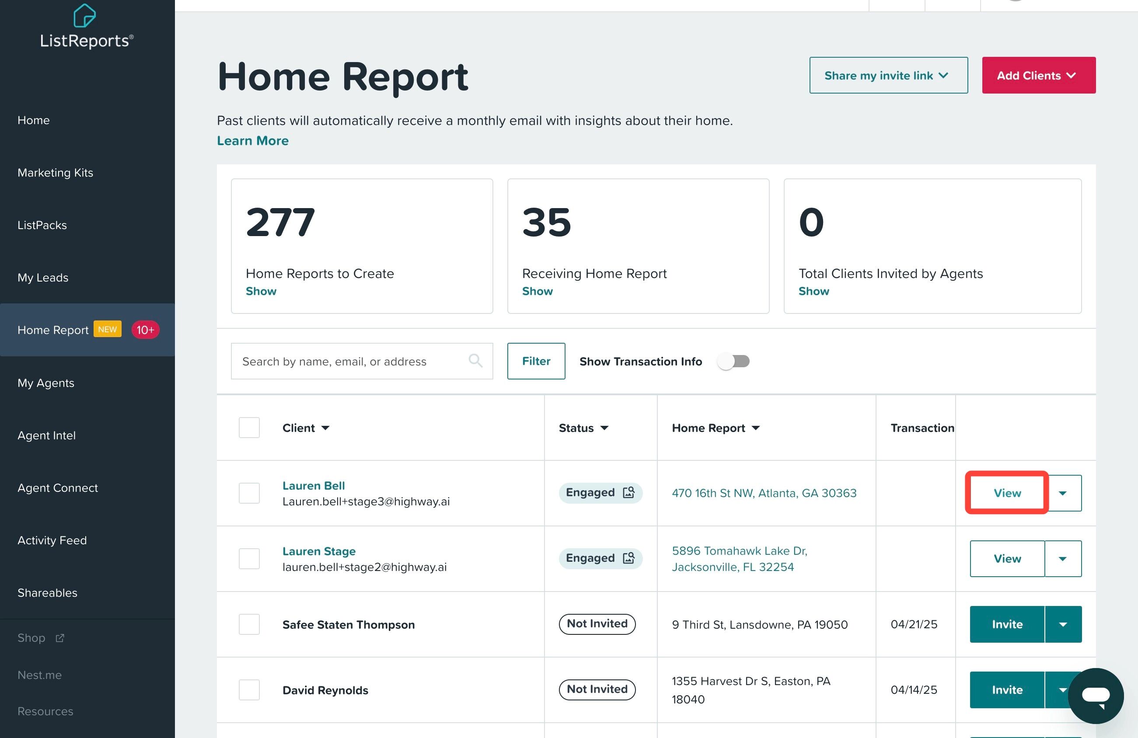Screen dimensions: 1138x738
Task: Click the Shop external link icon
Action: point(60,637)
